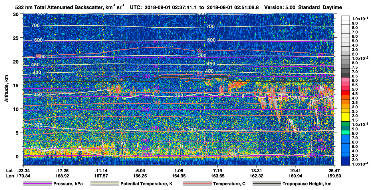The image size is (371, 190).
Task: Click longitude tick value 163.65
Action: point(218,176)
